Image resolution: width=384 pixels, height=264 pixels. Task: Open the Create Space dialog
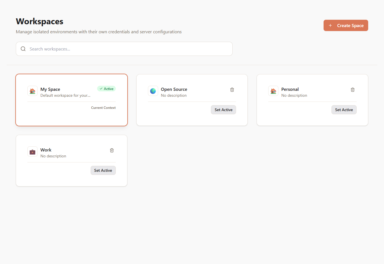click(346, 25)
